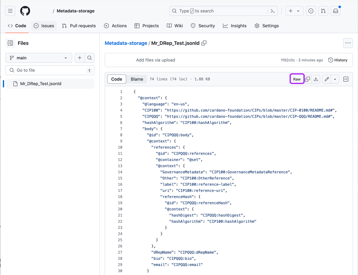The width and height of the screenshot is (358, 275).
Task: Collapse the Files side panel
Action: point(10,43)
